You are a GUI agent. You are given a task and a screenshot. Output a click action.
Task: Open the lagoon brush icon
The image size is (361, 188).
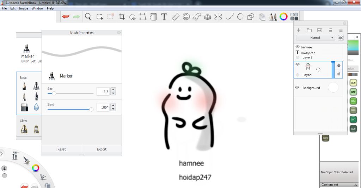pyautogui.click(x=26, y=160)
